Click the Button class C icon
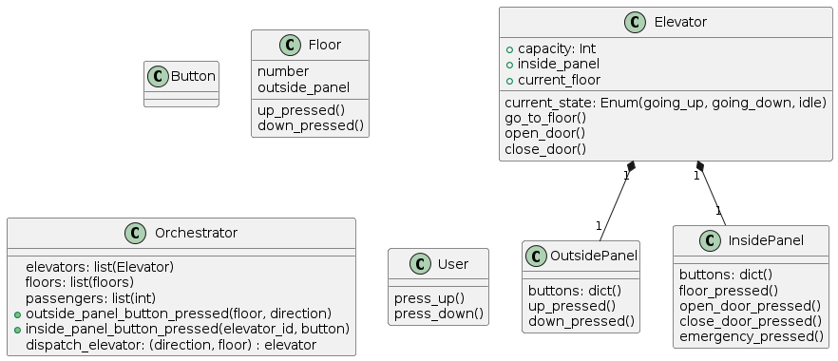838x361 pixels. tap(159, 76)
